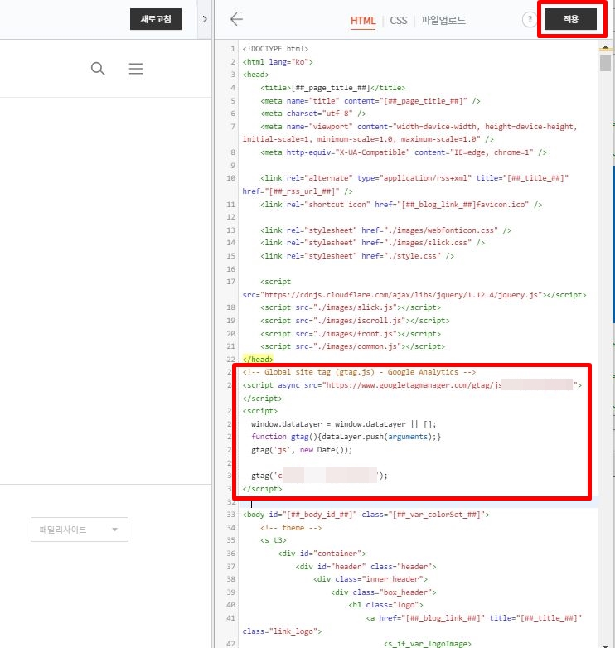Click the X-UA-Compatible meta line
Image resolution: width=615 pixels, height=648 pixels.
(404, 152)
